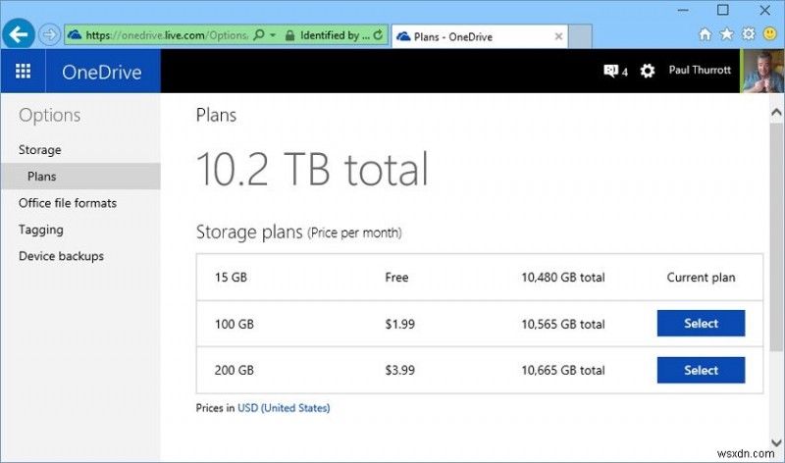The image size is (785, 463).
Task: Open Office file formats option
Action: [x=68, y=203]
